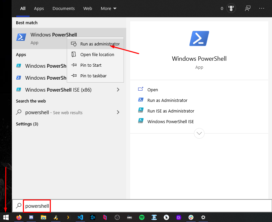272x222 pixels.
Task: Open the blue hexagon app in taskbar
Action: 93,217
